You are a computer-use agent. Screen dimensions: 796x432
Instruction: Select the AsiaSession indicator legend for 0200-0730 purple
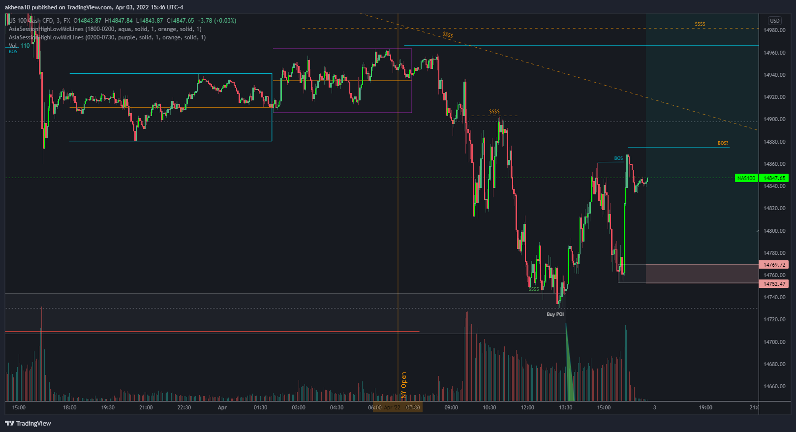107,37
